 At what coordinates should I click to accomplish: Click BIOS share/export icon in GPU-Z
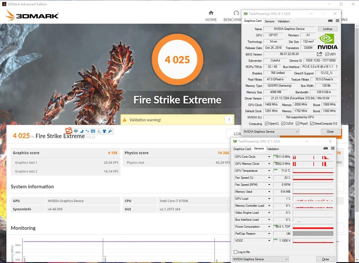[x=319, y=54]
